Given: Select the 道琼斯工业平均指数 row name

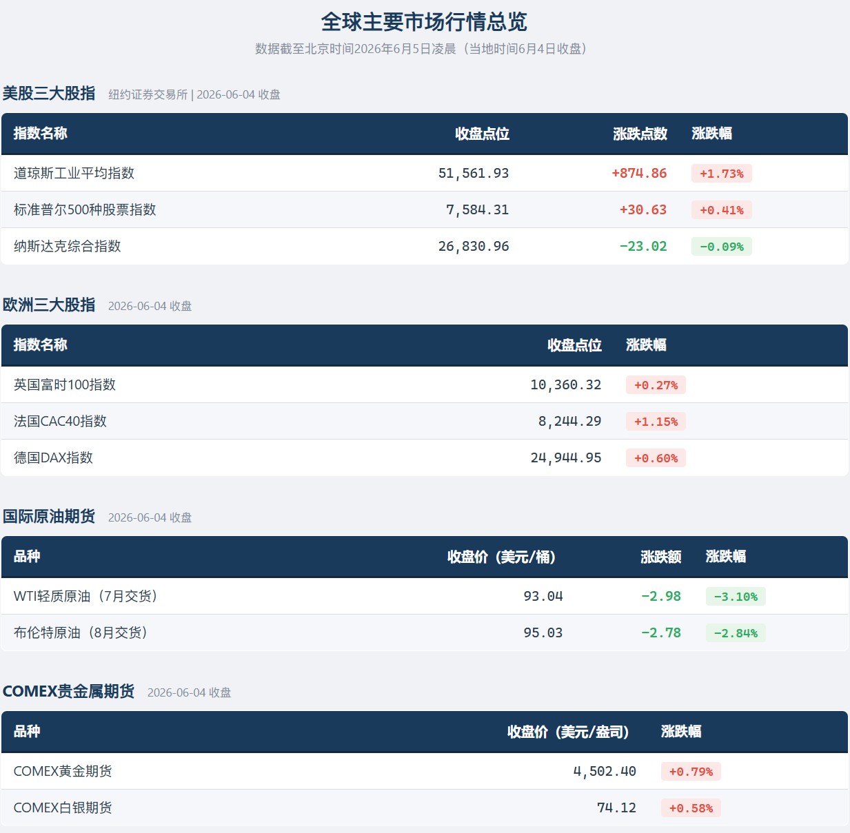Looking at the screenshot, I should click(x=74, y=173).
